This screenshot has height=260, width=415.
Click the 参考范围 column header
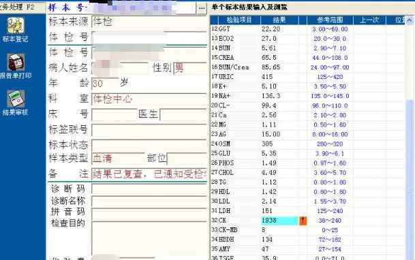(330, 20)
